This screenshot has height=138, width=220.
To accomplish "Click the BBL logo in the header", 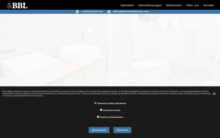I will (17, 6).
